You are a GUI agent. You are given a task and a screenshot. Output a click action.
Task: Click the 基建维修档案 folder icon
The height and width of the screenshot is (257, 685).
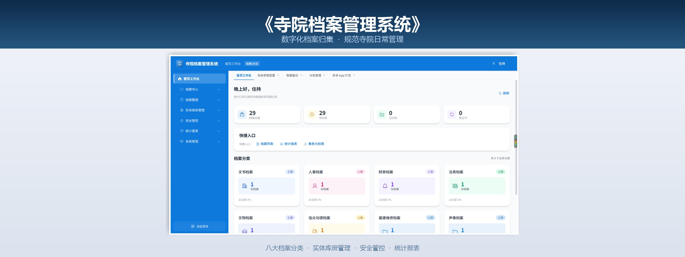pos(385,231)
